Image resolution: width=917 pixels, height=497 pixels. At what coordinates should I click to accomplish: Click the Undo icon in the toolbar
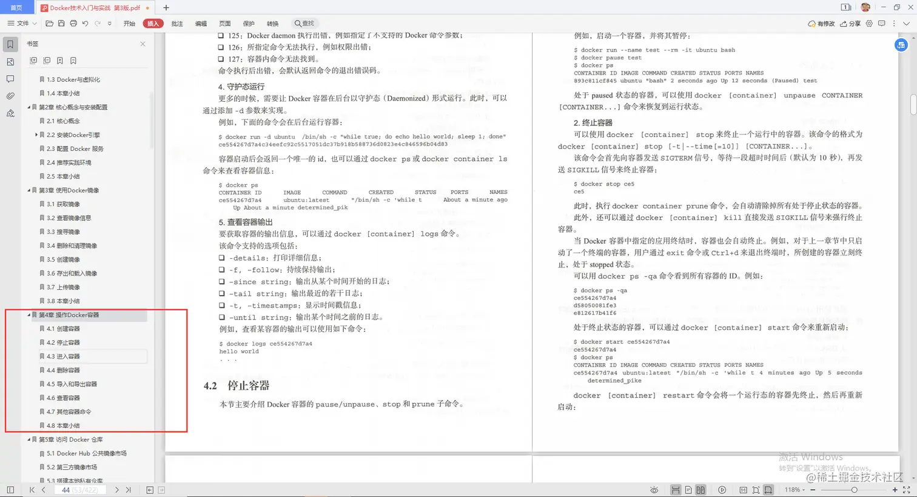point(85,23)
